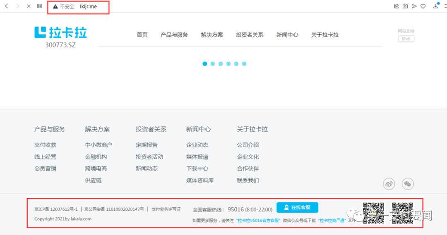Screen dimensions: 447x235
Task: Stop page loading with the X button
Action: click(x=29, y=6)
